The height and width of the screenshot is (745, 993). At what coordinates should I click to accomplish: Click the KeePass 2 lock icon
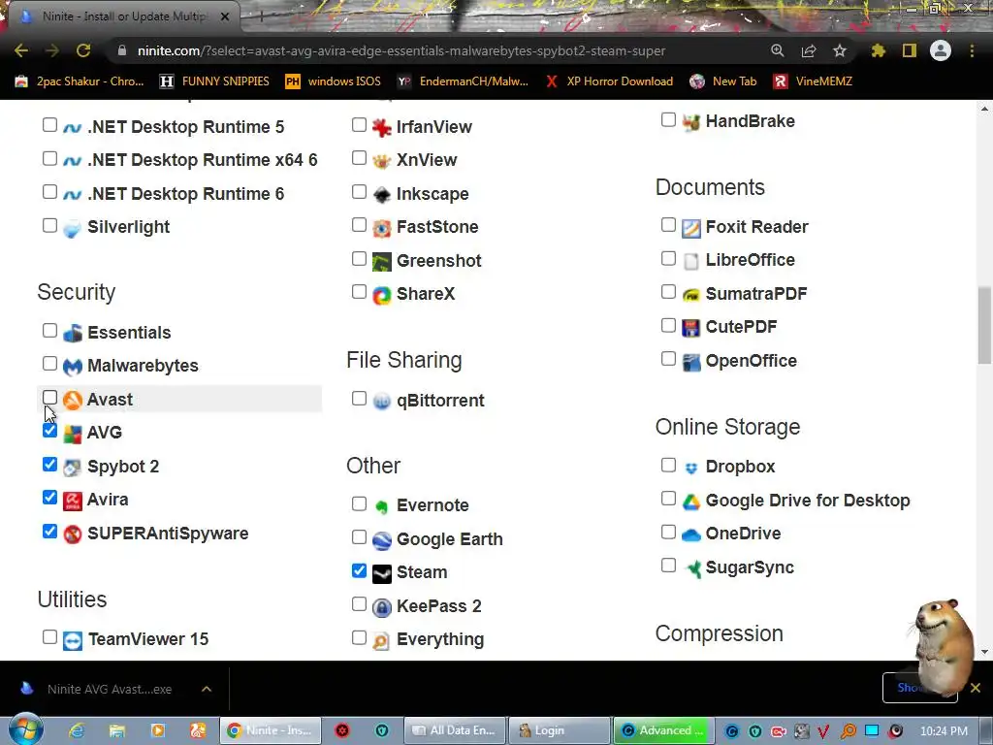click(381, 607)
